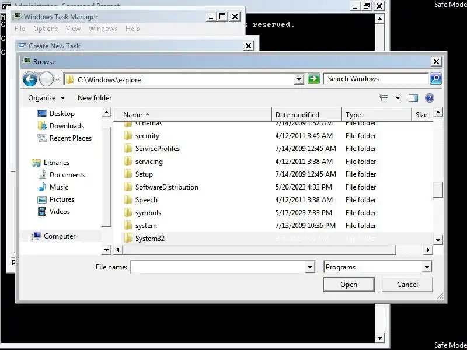The height and width of the screenshot is (350, 467).
Task: Click Command Prompt scrollbar up arrow
Action: 379,19
